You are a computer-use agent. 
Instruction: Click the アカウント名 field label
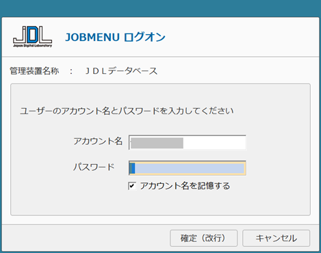(98, 141)
